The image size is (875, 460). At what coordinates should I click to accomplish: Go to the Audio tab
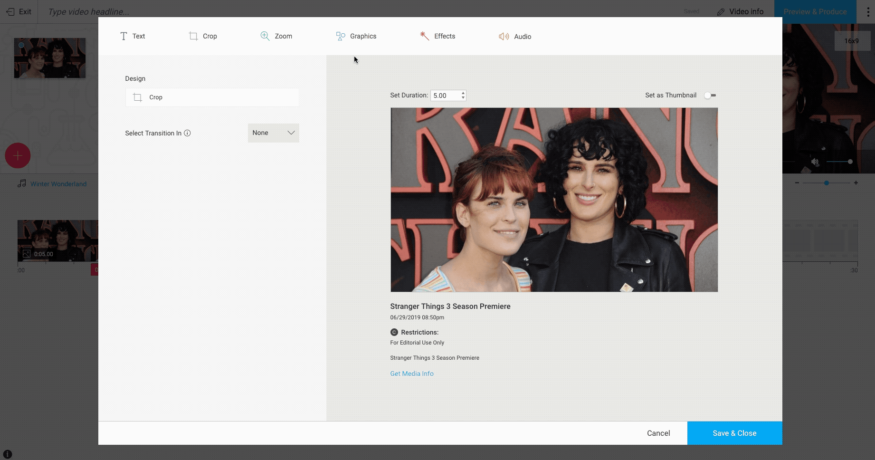pyautogui.click(x=515, y=37)
